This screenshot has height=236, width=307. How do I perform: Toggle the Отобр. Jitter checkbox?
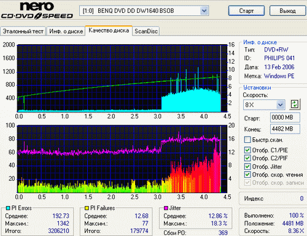[x=247, y=166]
